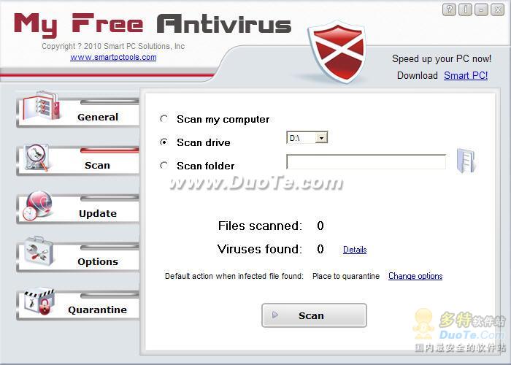
Task: Open help with the question mark icon
Action: [449, 9]
